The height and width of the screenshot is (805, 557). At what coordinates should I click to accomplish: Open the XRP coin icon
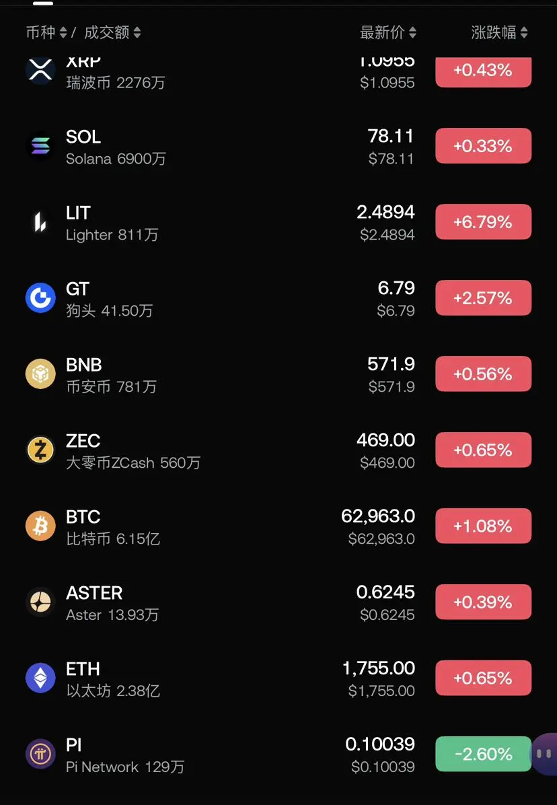pos(40,71)
